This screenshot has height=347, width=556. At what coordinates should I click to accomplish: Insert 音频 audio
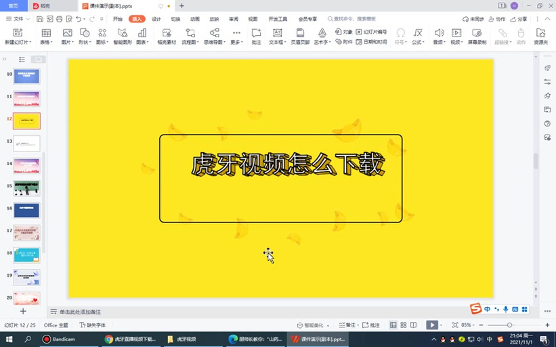(x=439, y=37)
